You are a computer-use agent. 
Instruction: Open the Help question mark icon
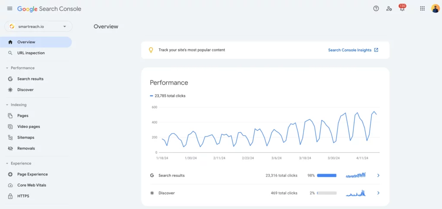coord(376,9)
